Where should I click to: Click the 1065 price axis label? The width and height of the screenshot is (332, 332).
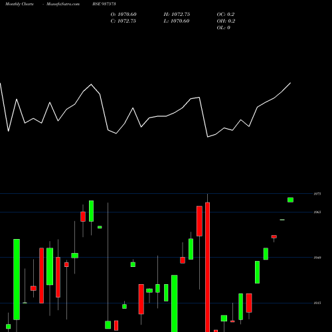pos(317,212)
